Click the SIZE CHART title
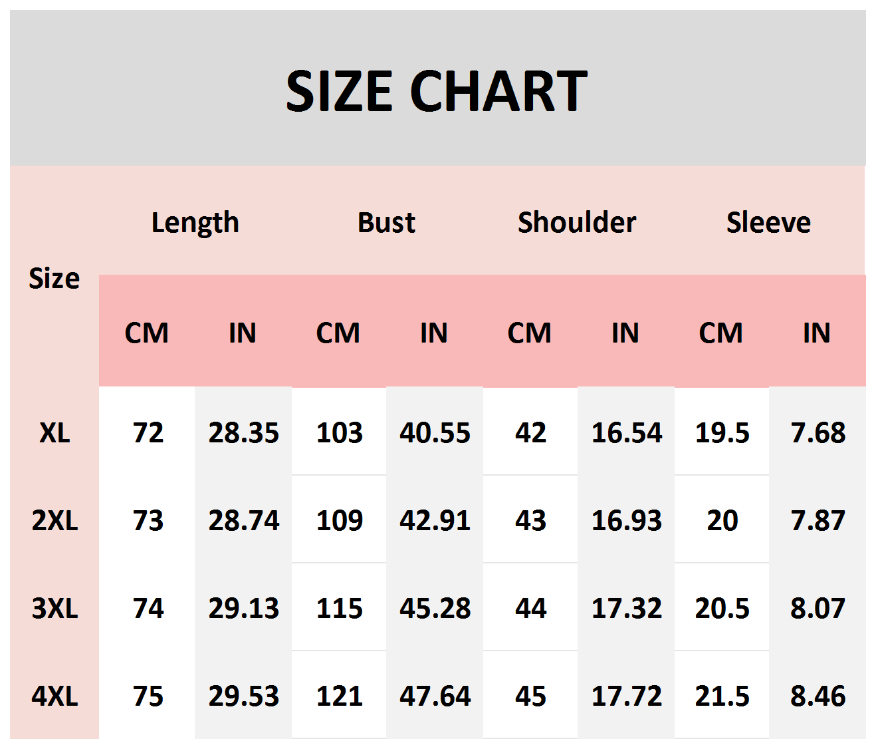 point(437,91)
